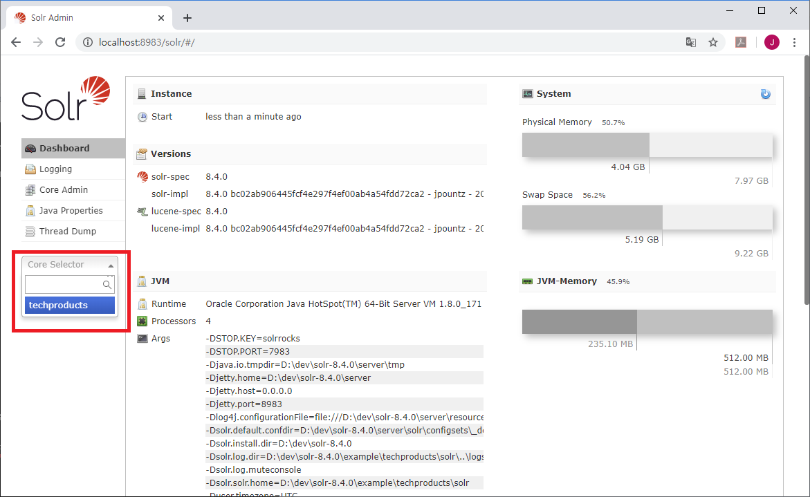The width and height of the screenshot is (810, 497).
Task: Click the -DSTOP.KEY=solrrocks argument
Action: point(252,339)
